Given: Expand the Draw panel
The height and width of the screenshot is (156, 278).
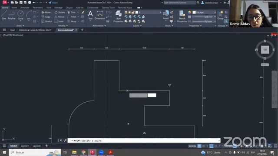Looking at the screenshot, I should pyautogui.click(x=20, y=26).
